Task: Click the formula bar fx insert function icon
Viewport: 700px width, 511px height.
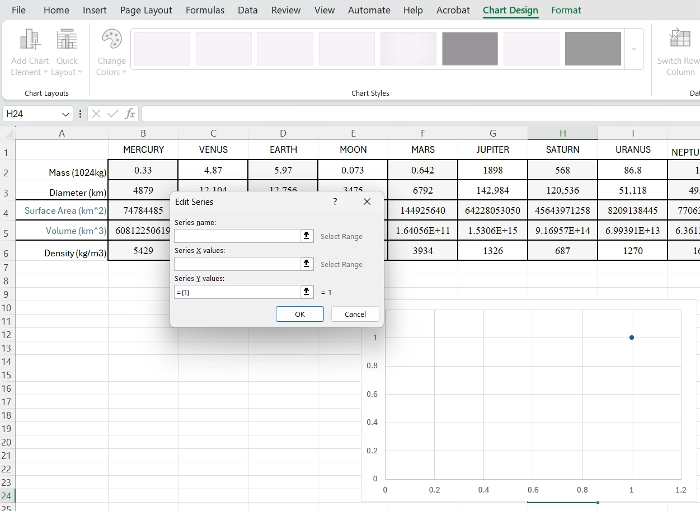Action: click(130, 114)
